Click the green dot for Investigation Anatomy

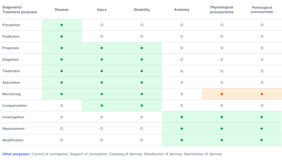coord(182,117)
